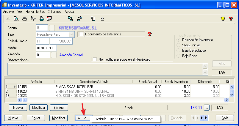
Task: Open the Almacén lookup ellipsis button
Action: pyautogui.click(x=54, y=55)
